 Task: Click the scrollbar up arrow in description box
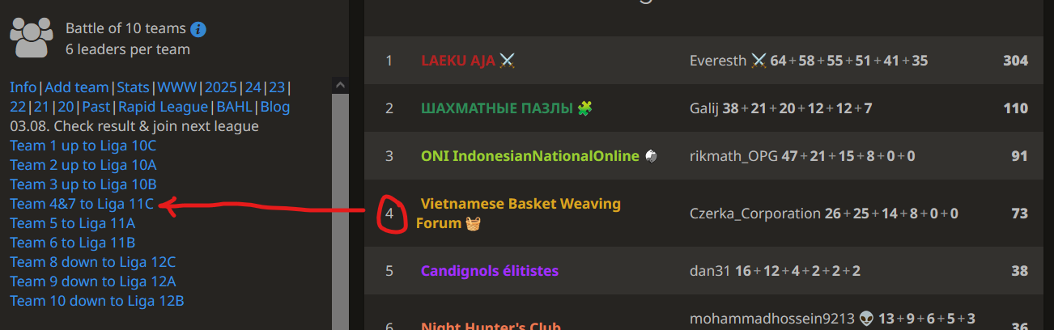point(341,84)
